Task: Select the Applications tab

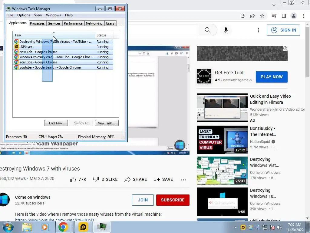Action: (x=18, y=23)
